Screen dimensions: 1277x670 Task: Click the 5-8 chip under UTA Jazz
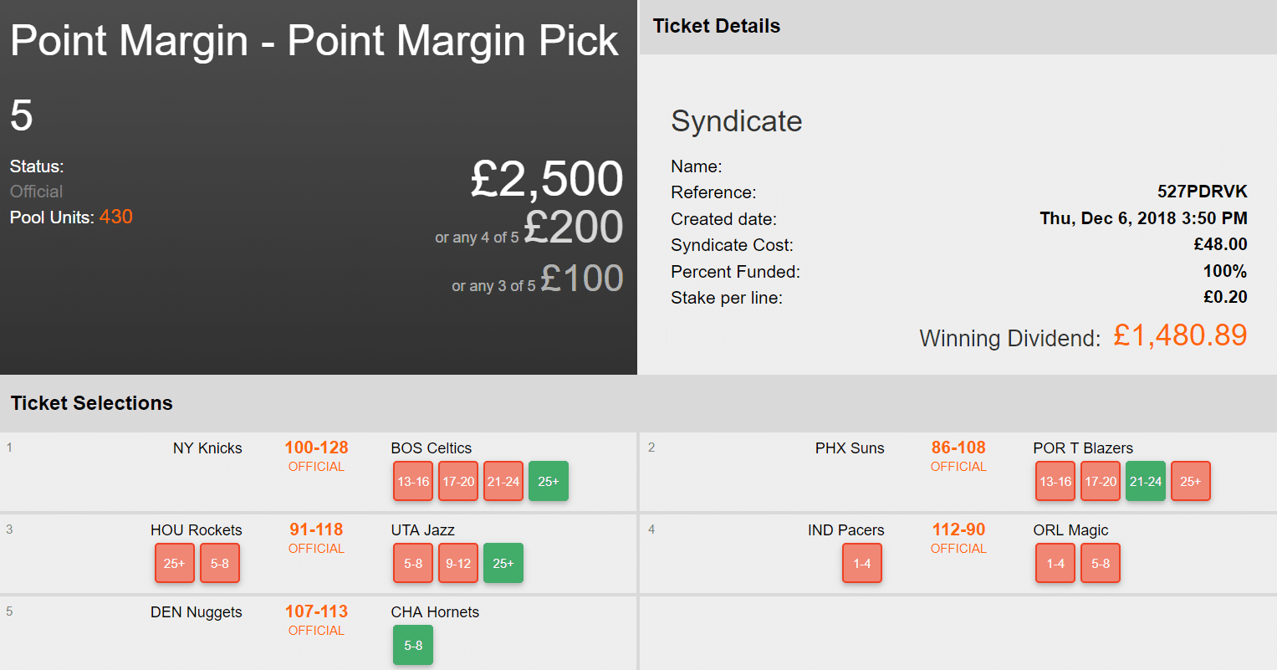pyautogui.click(x=413, y=563)
